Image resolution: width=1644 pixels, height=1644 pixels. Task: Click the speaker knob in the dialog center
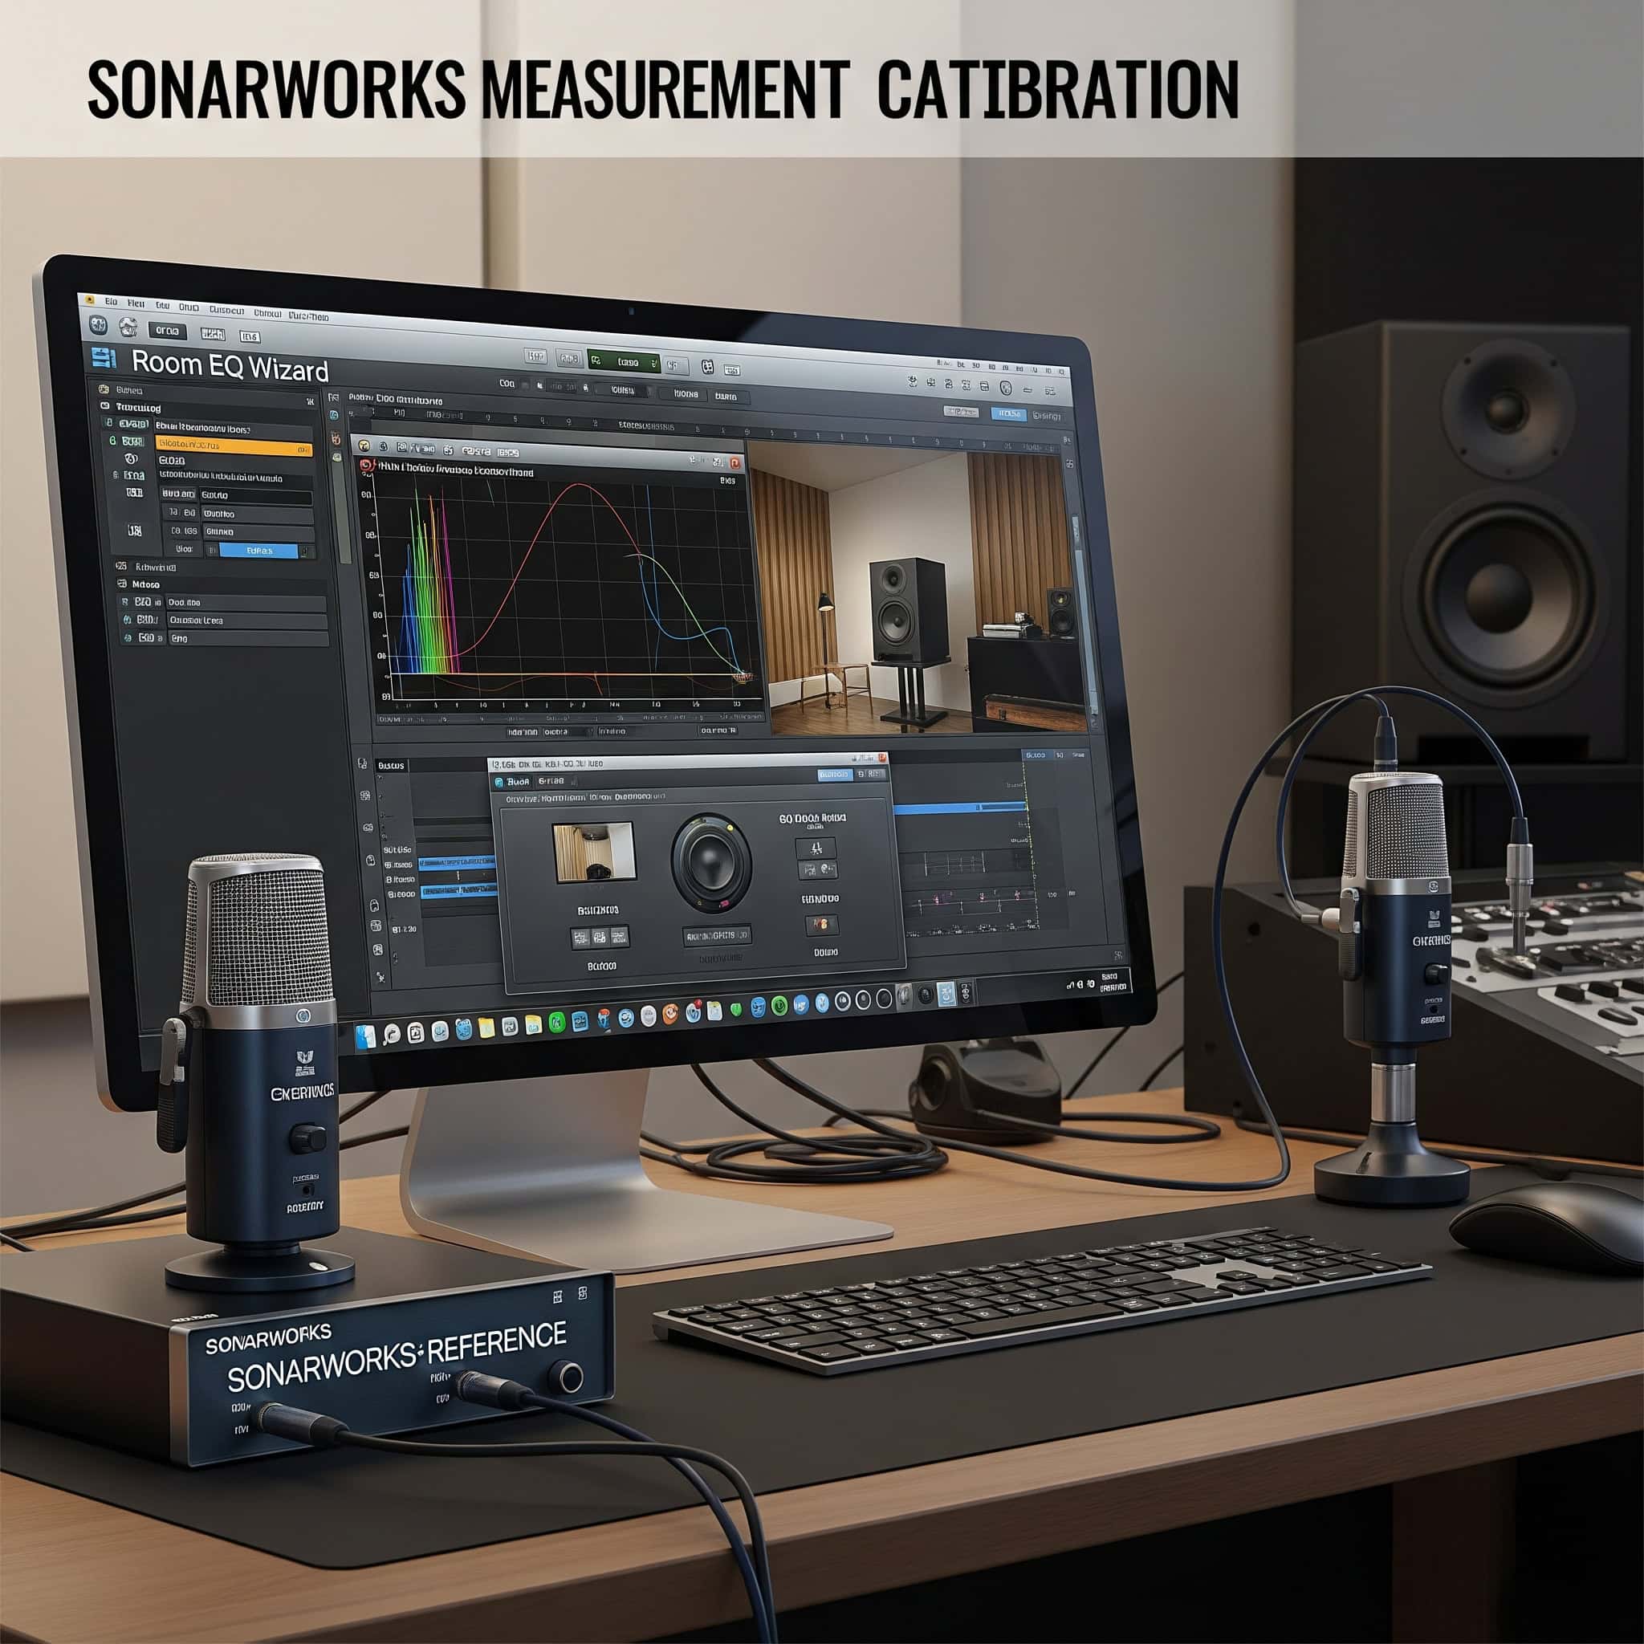(x=711, y=862)
